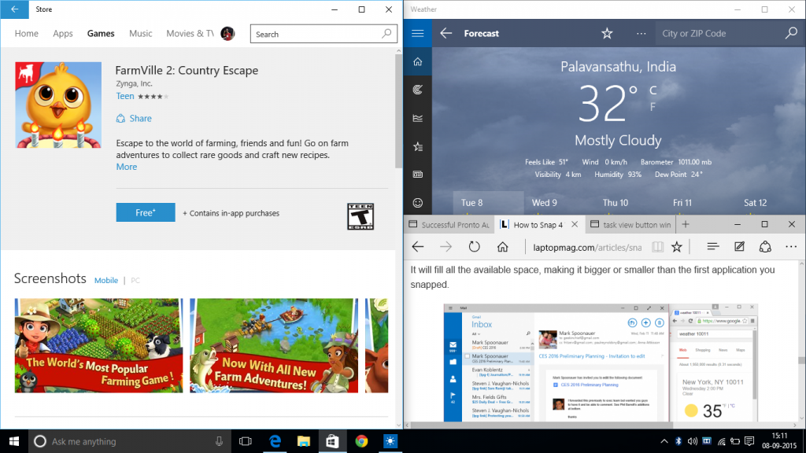Screen dimensions: 806x453
Task: Show PC screenshots in Store
Action: (135, 281)
